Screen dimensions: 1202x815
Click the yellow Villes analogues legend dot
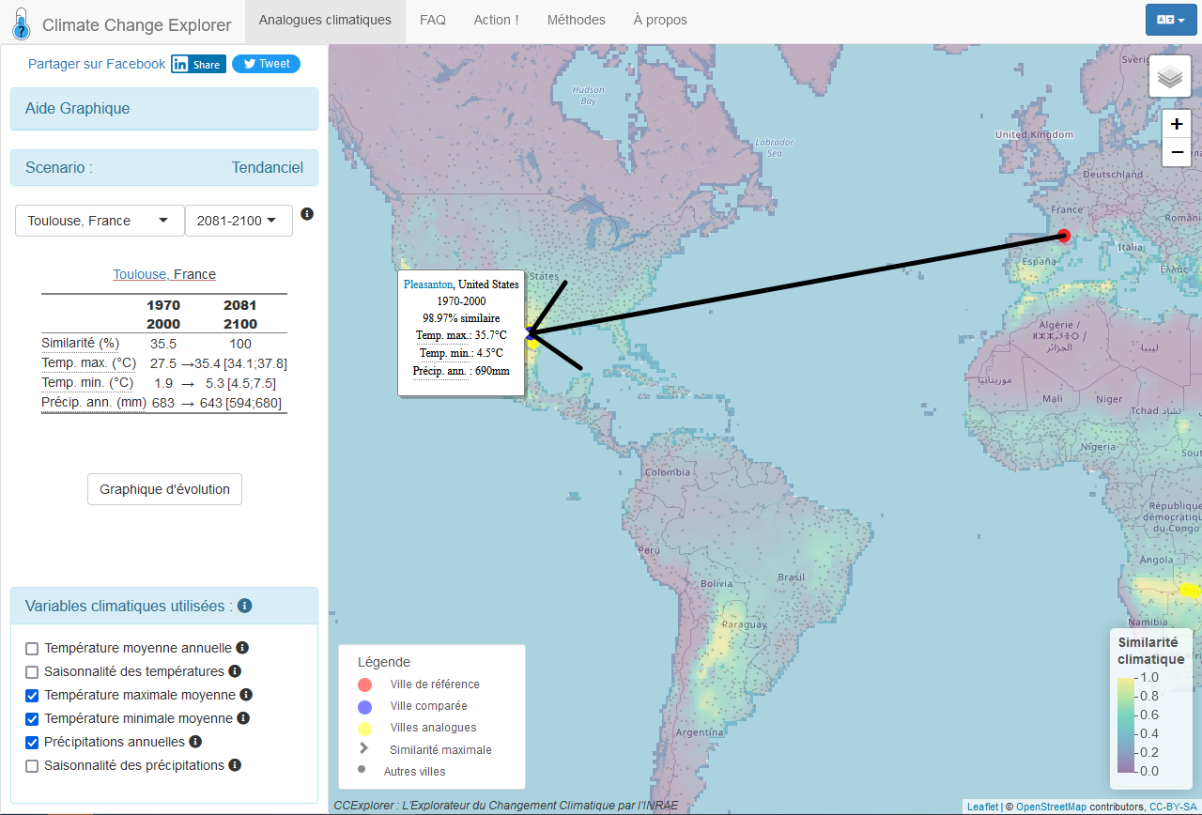[x=365, y=728]
